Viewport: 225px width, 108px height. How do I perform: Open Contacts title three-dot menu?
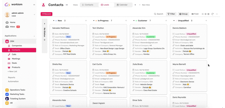tap(67, 5)
